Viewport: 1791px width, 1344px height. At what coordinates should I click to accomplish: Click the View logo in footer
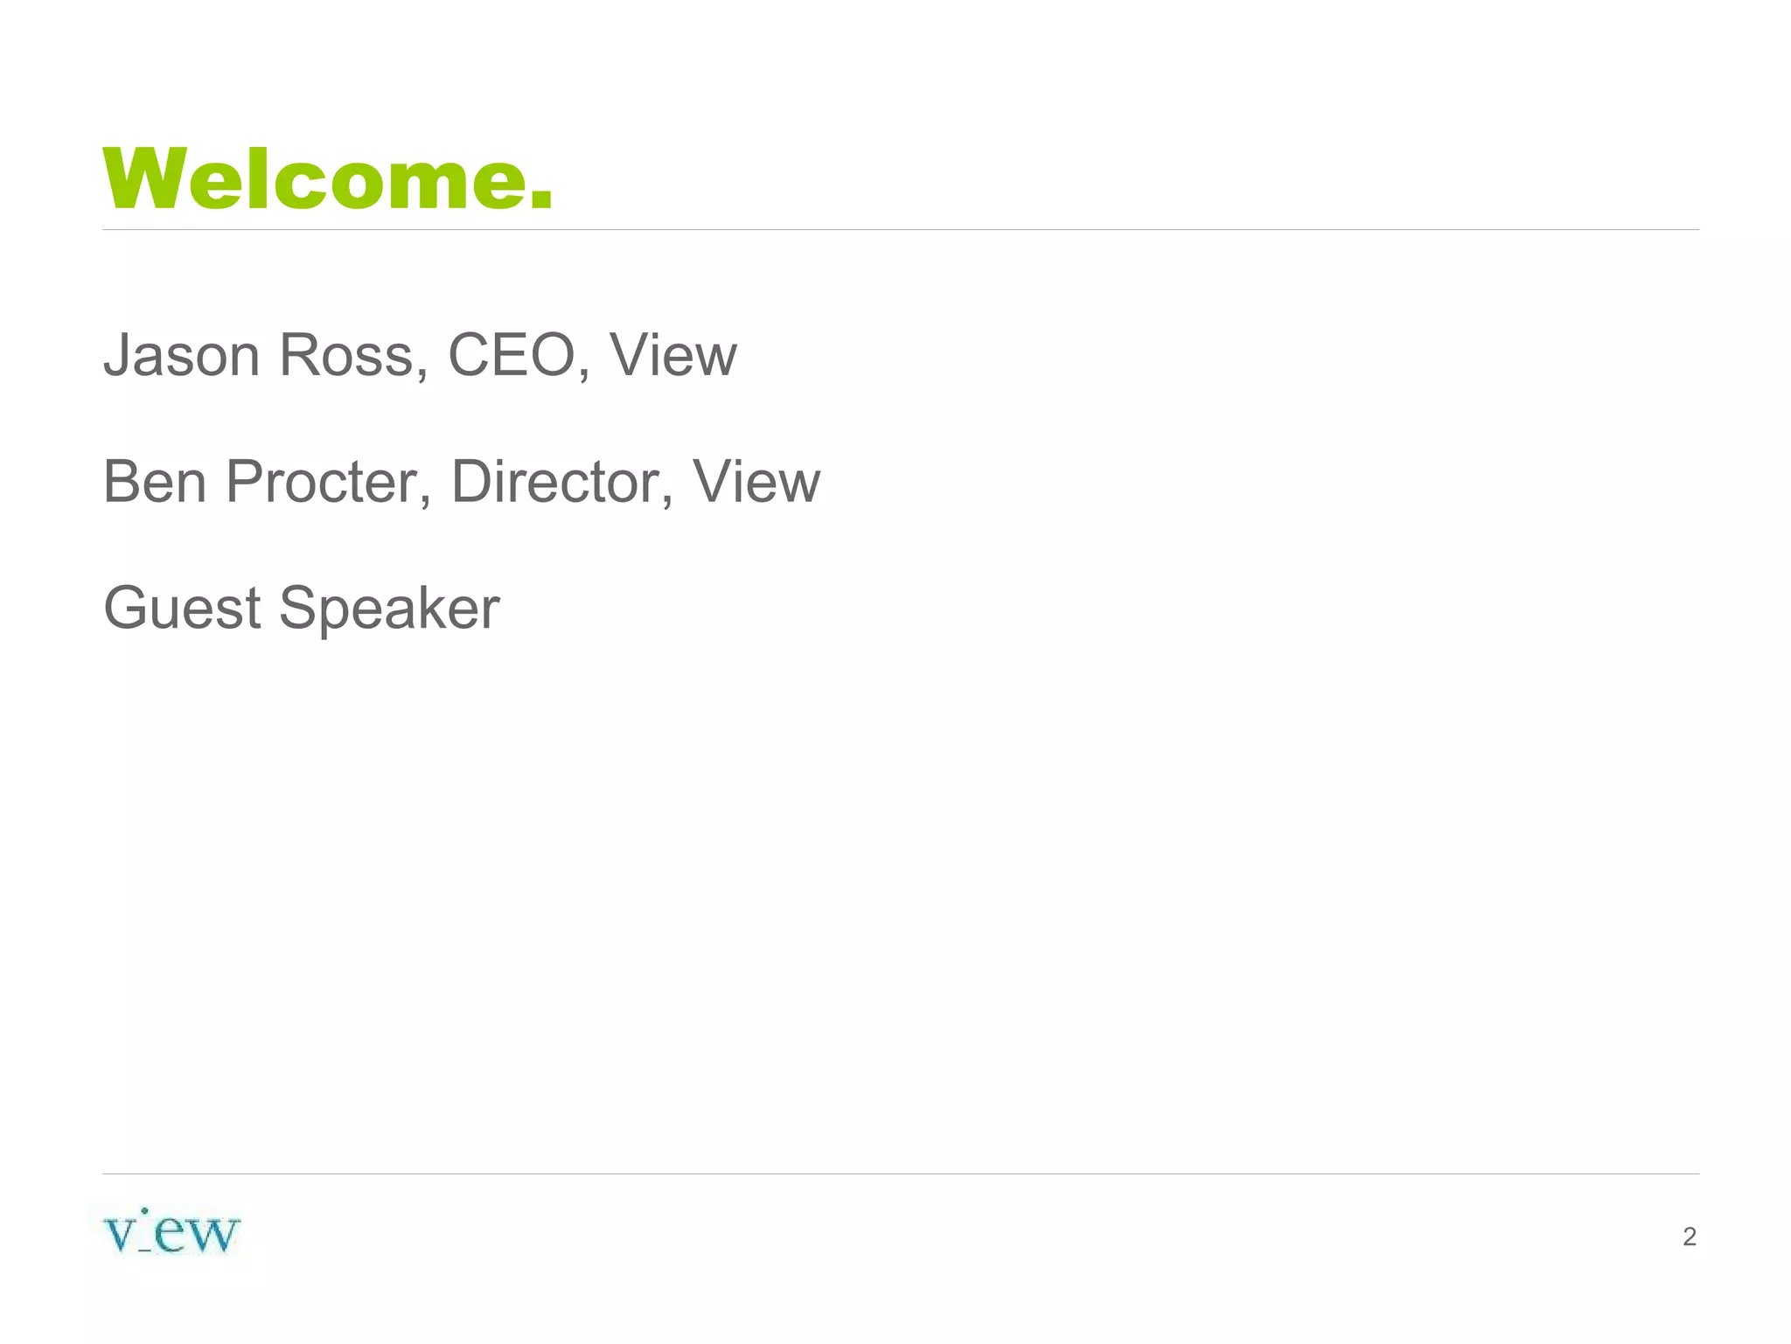(171, 1231)
